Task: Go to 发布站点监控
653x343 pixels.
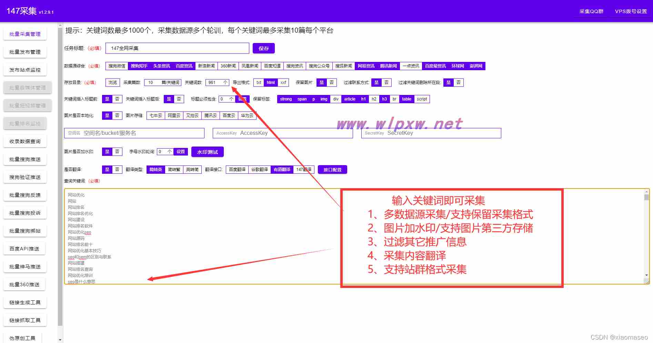Action: 25,70
